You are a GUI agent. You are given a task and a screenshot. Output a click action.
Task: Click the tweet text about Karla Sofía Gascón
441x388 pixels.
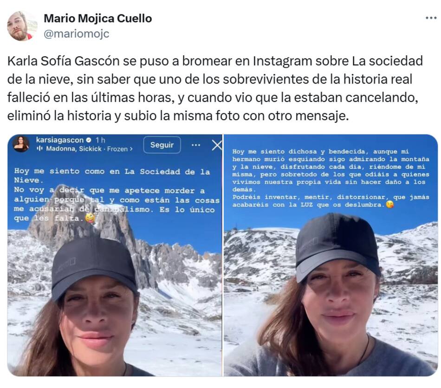click(x=215, y=88)
